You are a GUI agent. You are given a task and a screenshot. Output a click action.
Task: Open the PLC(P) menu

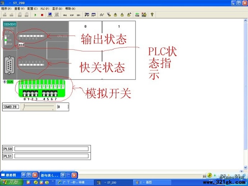[x=45, y=9]
